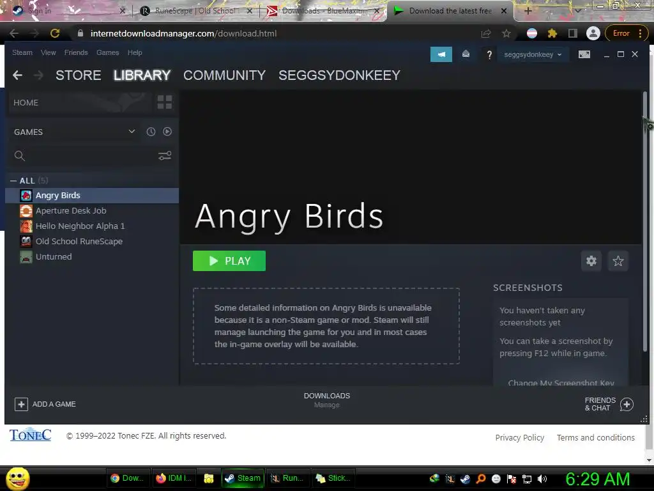Image resolution: width=654 pixels, height=491 pixels.
Task: Open new Chrome tab
Action: point(528,11)
